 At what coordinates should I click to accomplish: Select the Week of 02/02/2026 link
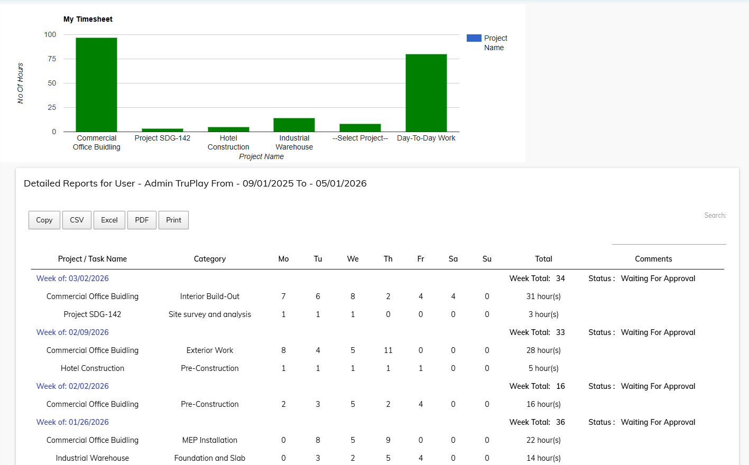72,386
